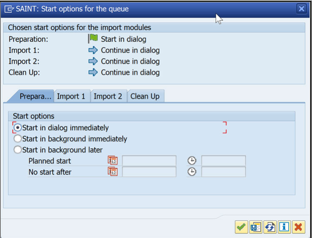Go to the Clean Up tab
The width and height of the screenshot is (312, 238).
tap(145, 96)
